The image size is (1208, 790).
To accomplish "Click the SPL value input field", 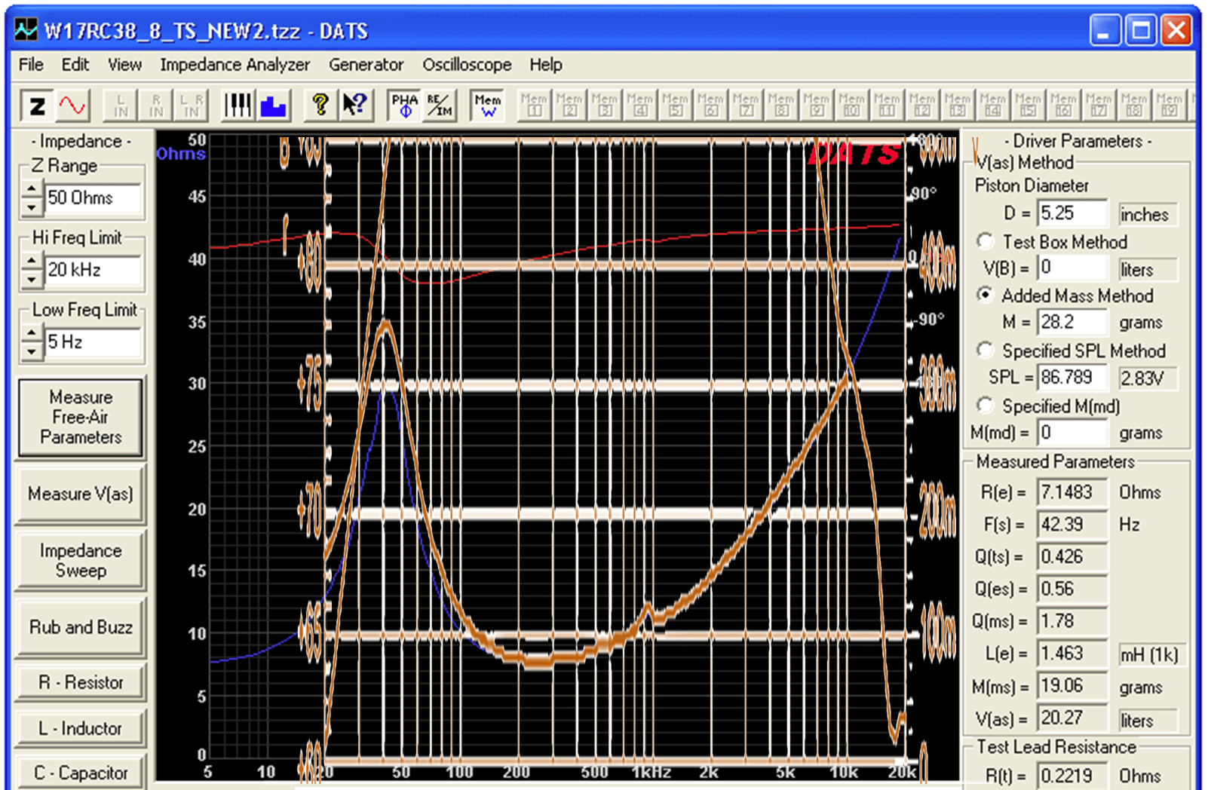I will click(1072, 377).
